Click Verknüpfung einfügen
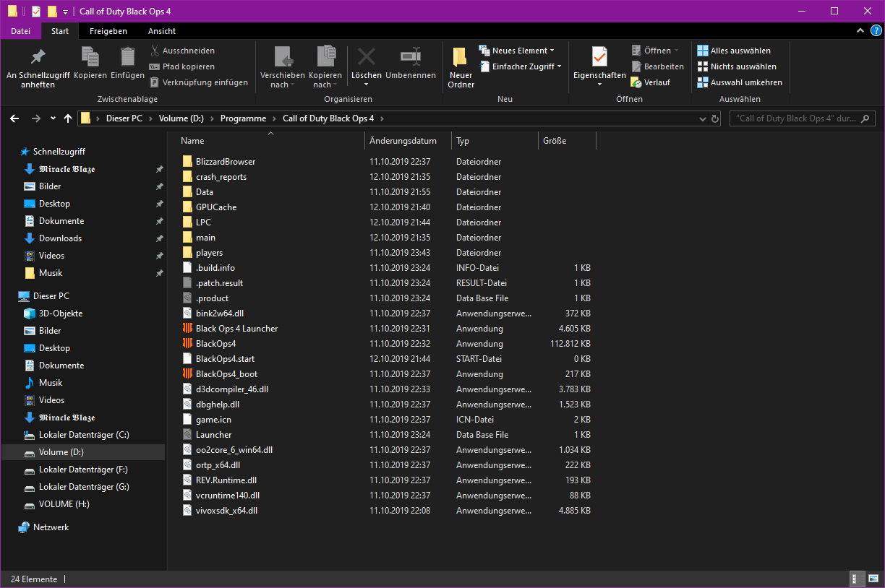 199,82
